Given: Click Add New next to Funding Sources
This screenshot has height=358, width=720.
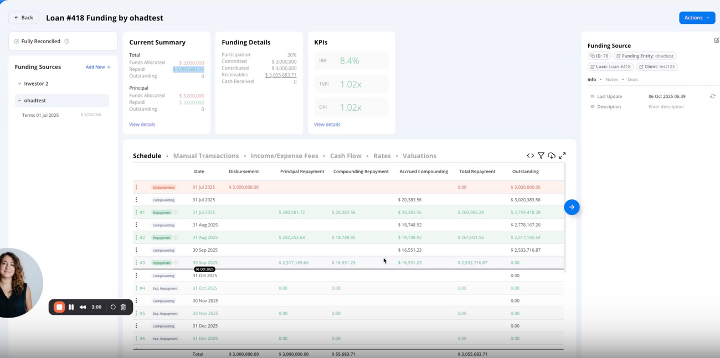Looking at the screenshot, I should tap(98, 67).
